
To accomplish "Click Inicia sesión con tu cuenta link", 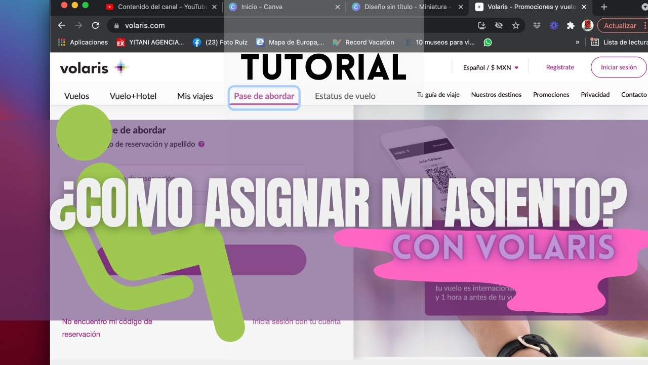I will [x=297, y=321].
